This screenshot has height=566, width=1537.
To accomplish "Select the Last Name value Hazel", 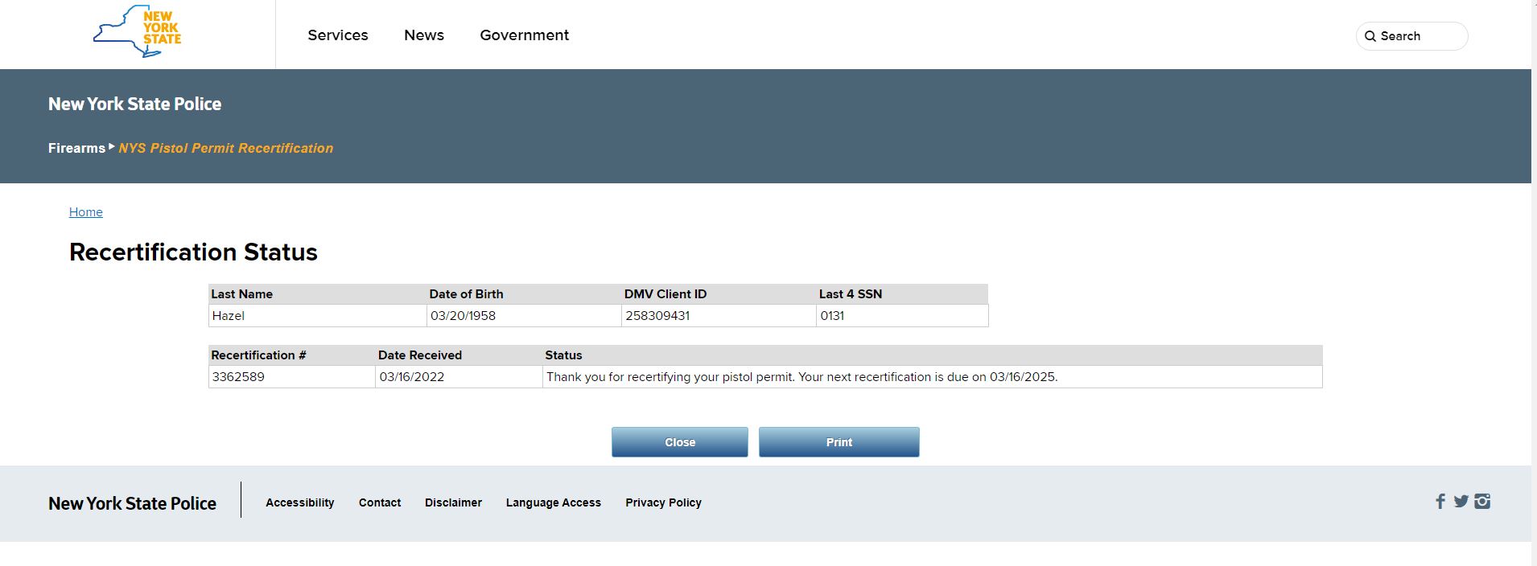I will click(x=229, y=316).
